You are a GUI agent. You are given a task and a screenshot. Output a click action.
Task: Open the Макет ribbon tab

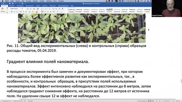click(x=38, y=6)
